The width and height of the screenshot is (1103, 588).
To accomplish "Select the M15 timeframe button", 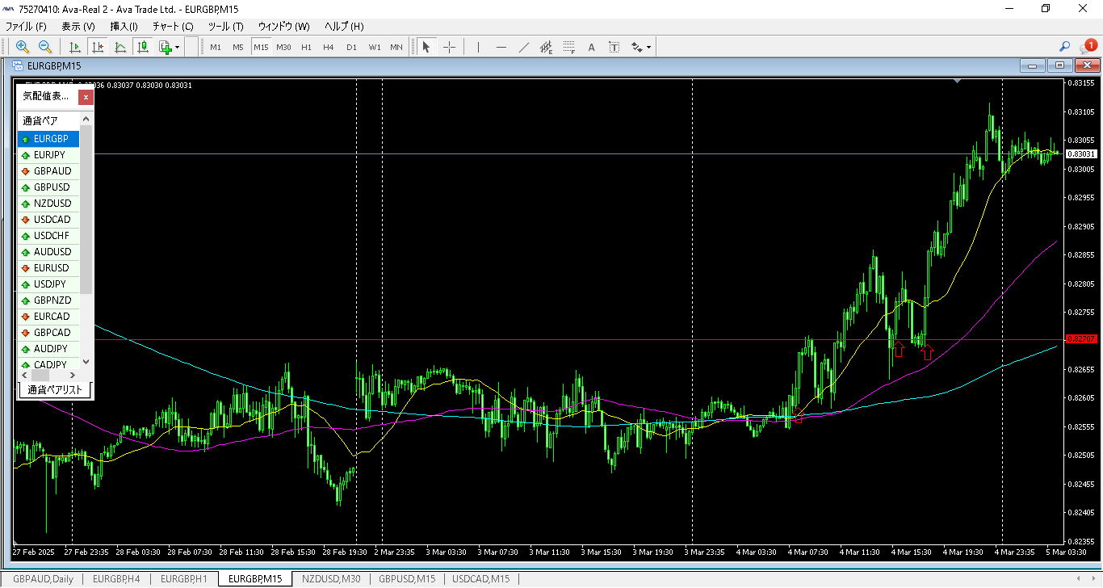I will 261,47.
